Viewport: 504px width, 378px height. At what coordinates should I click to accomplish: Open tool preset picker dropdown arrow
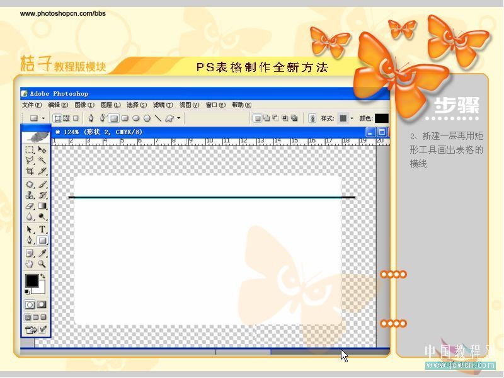(x=43, y=118)
